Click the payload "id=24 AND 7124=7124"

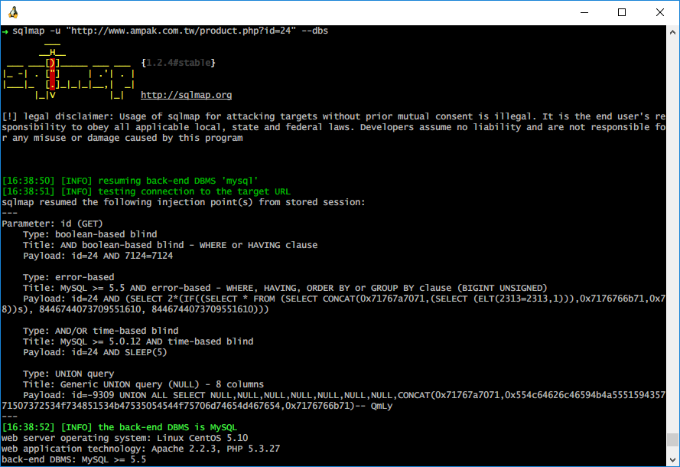pyautogui.click(x=122, y=256)
